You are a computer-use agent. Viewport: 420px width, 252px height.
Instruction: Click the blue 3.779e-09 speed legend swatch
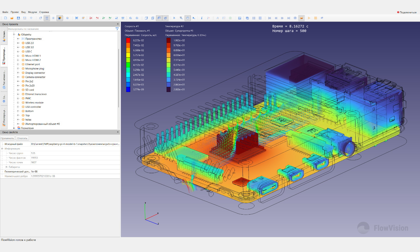point(128,89)
